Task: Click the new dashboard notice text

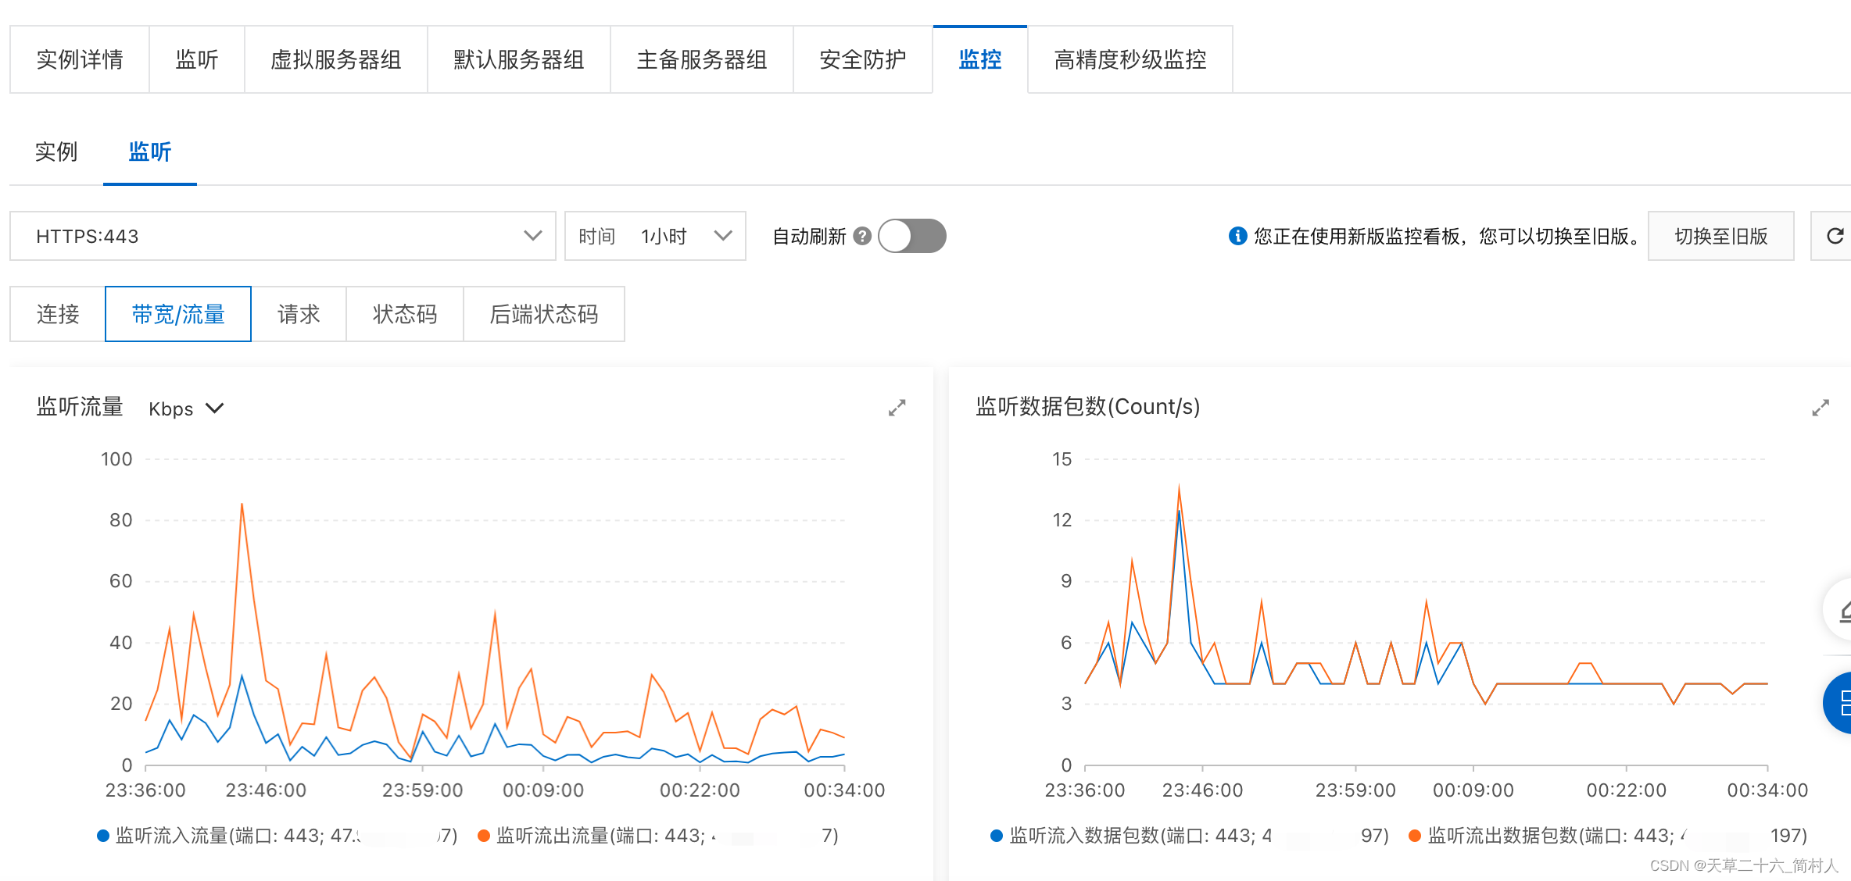Action: [x=1448, y=236]
